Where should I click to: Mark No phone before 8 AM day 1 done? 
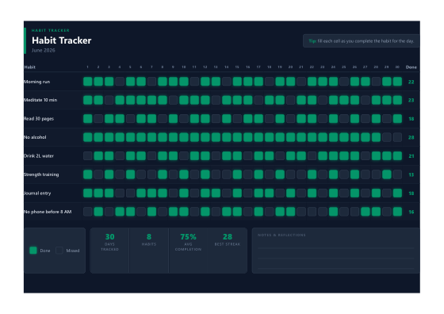pos(88,212)
